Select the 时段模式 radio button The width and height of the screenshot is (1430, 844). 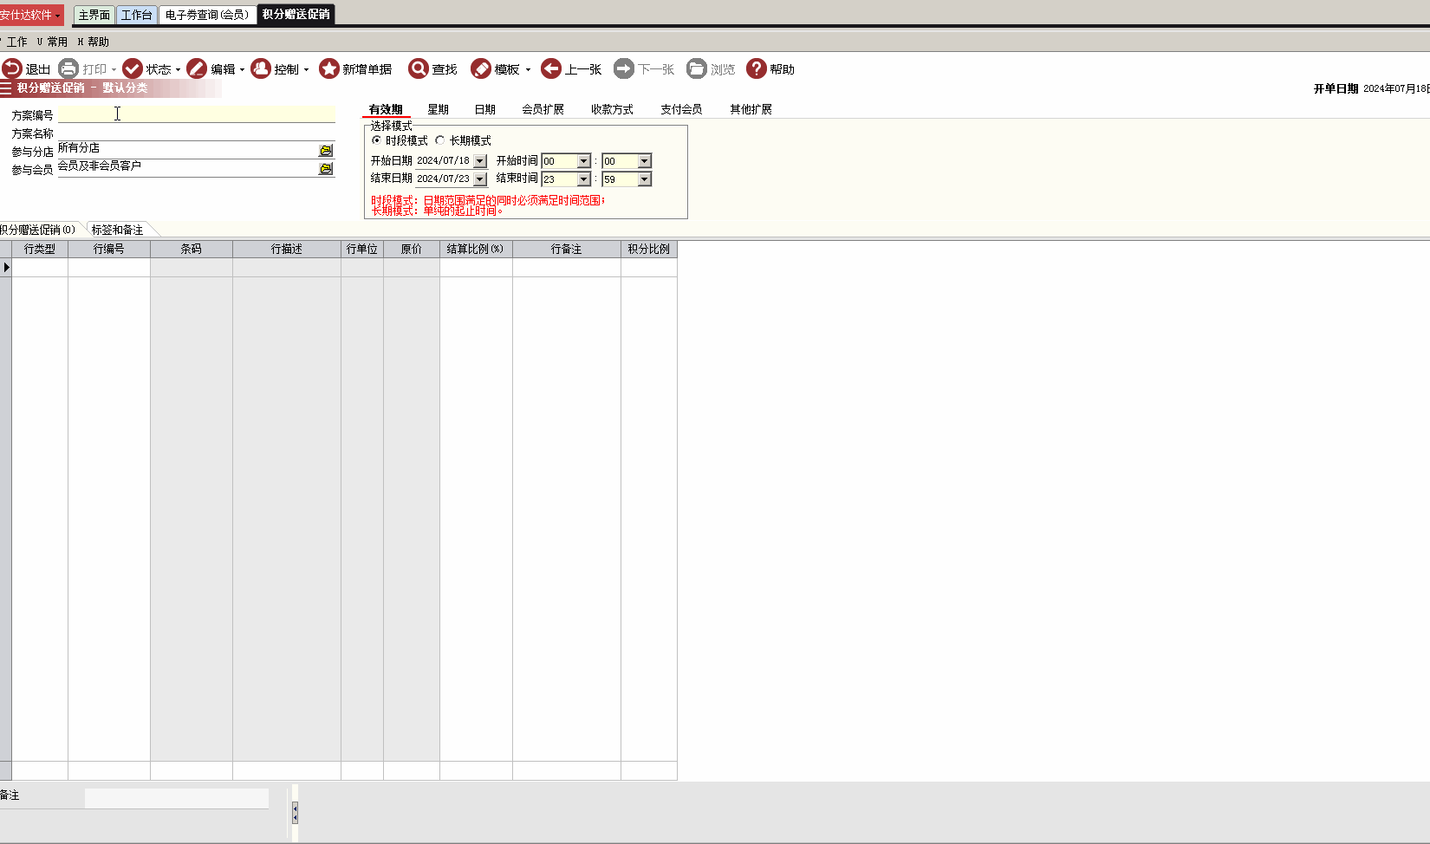click(x=376, y=140)
